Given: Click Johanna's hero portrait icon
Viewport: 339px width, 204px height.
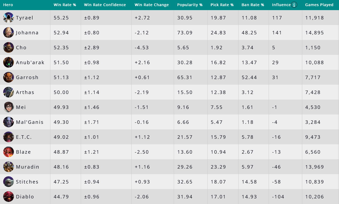Looking at the screenshot, I should pos(9,32).
